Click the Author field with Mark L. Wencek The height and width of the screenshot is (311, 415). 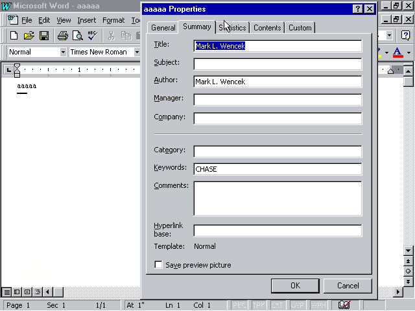pos(278,82)
